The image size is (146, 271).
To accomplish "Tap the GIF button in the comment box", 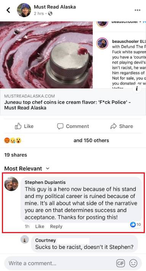I will (x=121, y=263).
